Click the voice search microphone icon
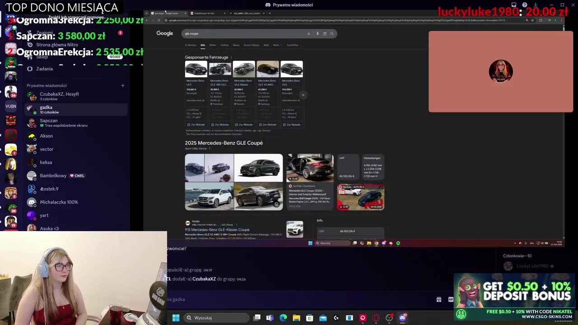This screenshot has width=578, height=325. 317,33
